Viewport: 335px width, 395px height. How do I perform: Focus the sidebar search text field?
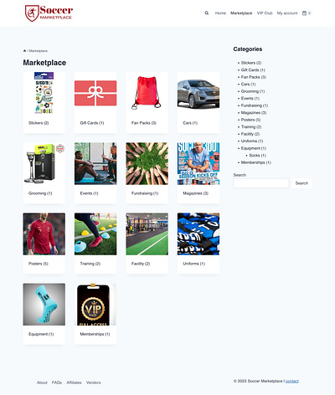[261, 183]
